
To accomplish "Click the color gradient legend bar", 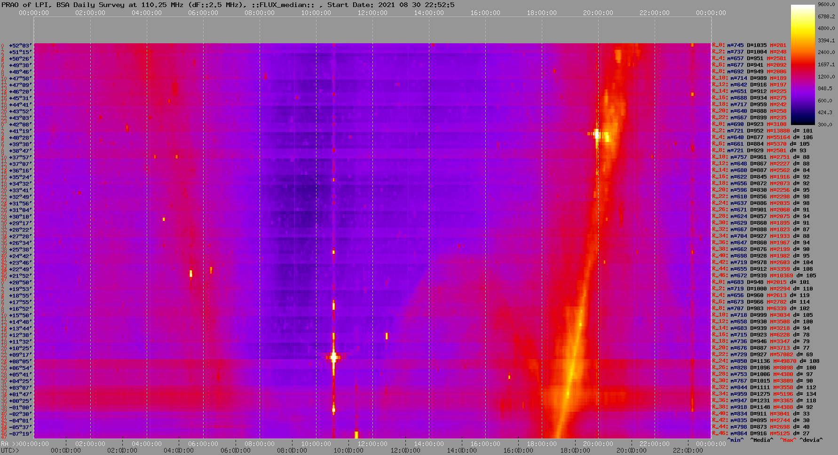I will [803, 64].
